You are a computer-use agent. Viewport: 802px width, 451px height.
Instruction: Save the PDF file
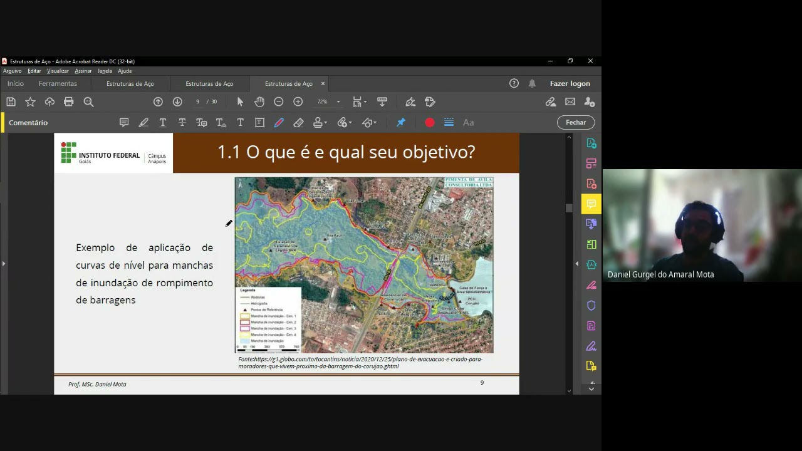pyautogui.click(x=11, y=101)
